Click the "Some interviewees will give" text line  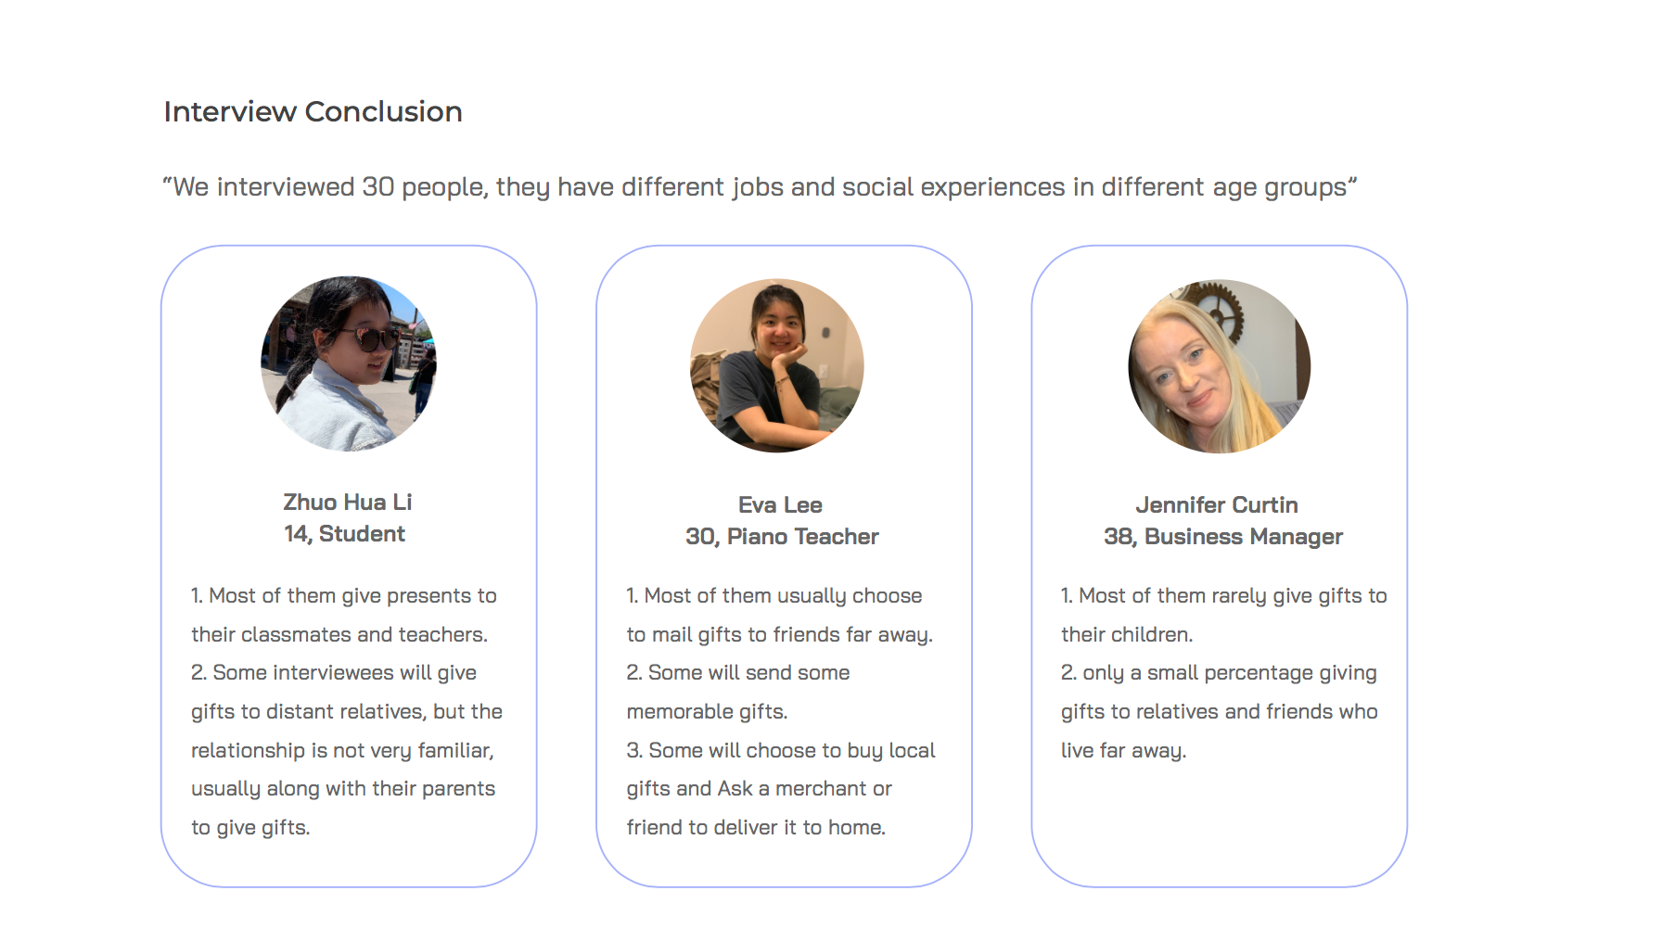(334, 673)
